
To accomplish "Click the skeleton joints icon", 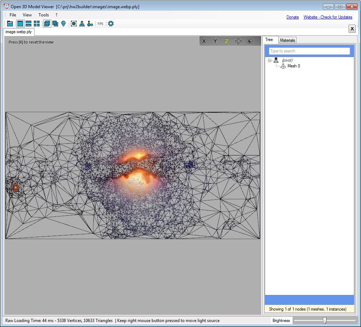I will (90, 24).
